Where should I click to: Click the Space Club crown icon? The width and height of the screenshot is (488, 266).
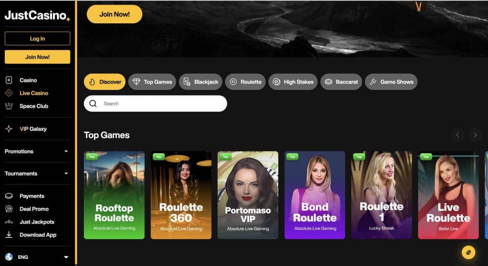coord(9,106)
